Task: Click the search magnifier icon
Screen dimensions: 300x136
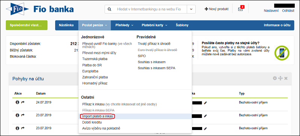Action: 109,9
